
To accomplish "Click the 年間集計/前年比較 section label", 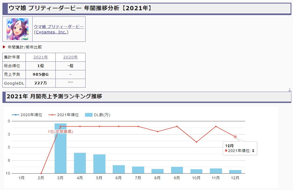I will (25, 47).
